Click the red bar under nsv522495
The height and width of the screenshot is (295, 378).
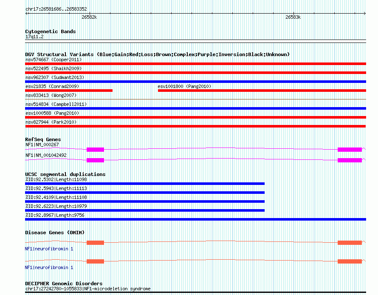coord(195,73)
